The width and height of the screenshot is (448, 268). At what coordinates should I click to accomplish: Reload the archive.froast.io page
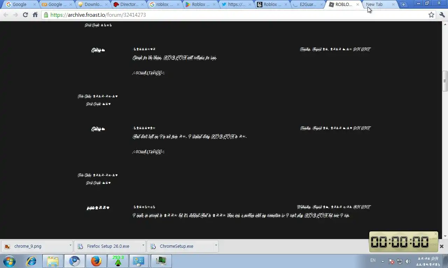point(25,15)
